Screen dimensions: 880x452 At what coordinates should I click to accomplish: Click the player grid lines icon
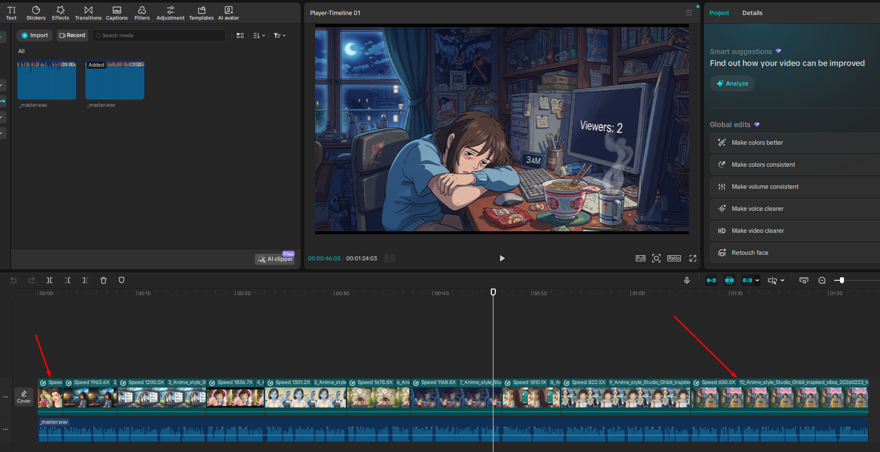[x=390, y=258]
